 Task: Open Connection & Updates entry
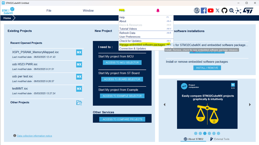[x=146, y=49]
